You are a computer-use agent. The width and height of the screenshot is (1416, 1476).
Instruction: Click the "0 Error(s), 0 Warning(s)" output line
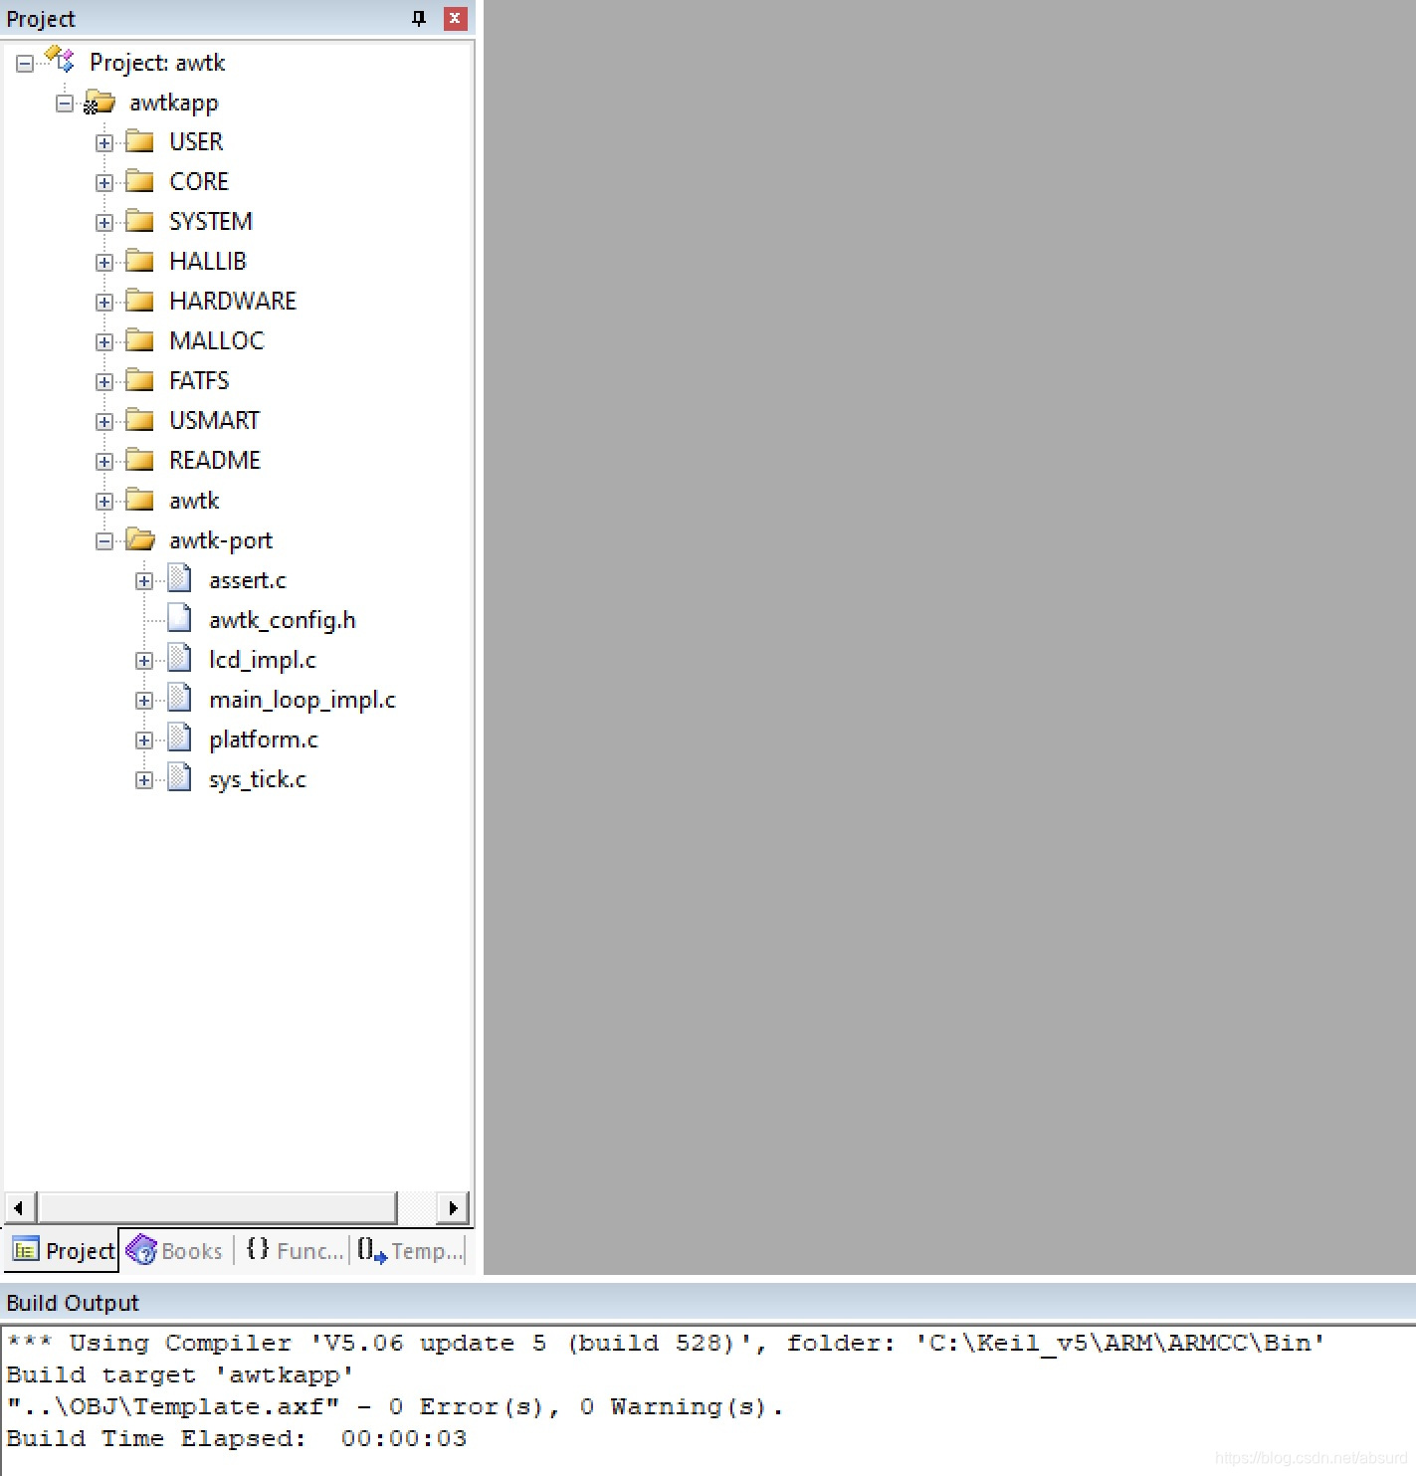pyautogui.click(x=395, y=1406)
